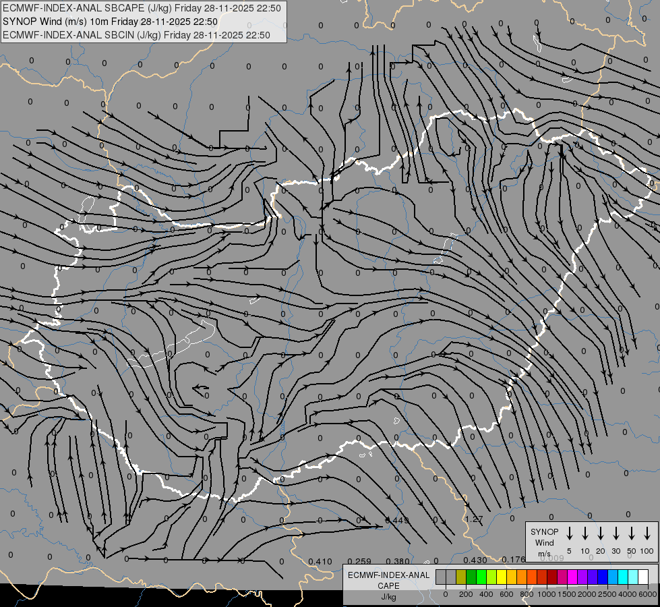Click the 50 m/s wind arrow in the legend

coord(632,533)
